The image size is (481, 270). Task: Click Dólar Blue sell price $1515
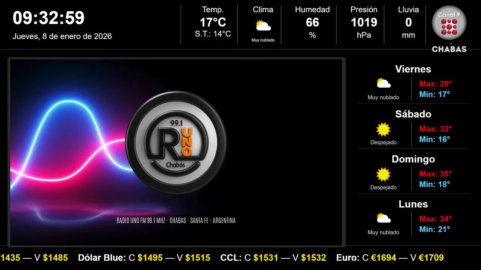198,258
